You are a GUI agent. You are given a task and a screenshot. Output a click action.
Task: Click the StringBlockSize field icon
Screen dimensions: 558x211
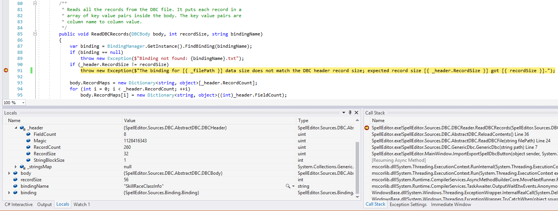[28, 160]
